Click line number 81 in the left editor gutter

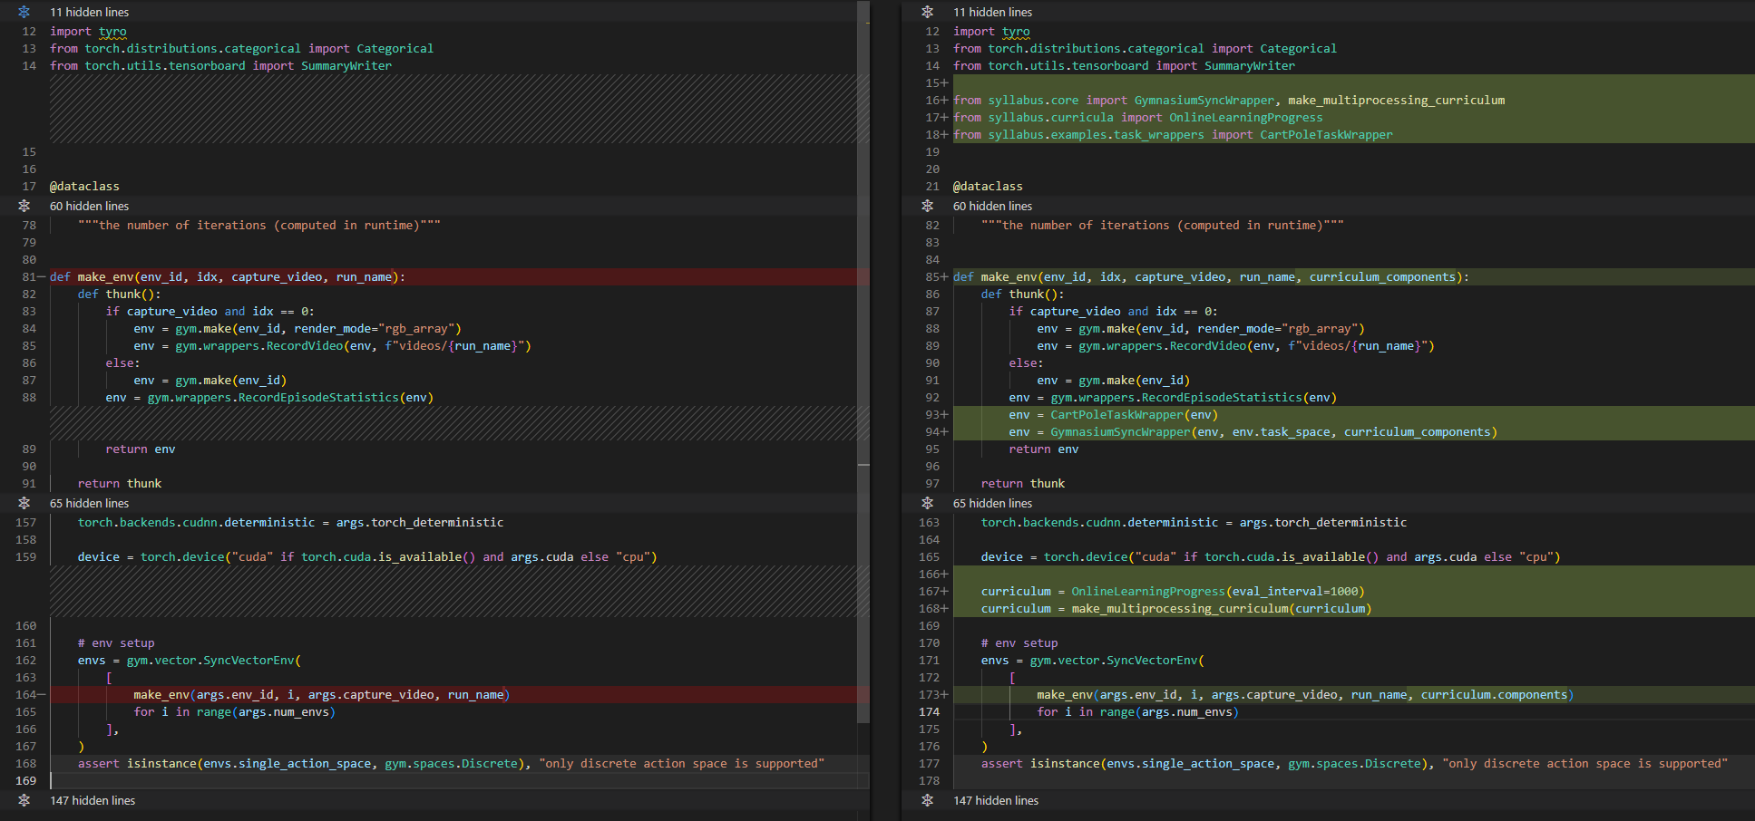click(x=28, y=276)
